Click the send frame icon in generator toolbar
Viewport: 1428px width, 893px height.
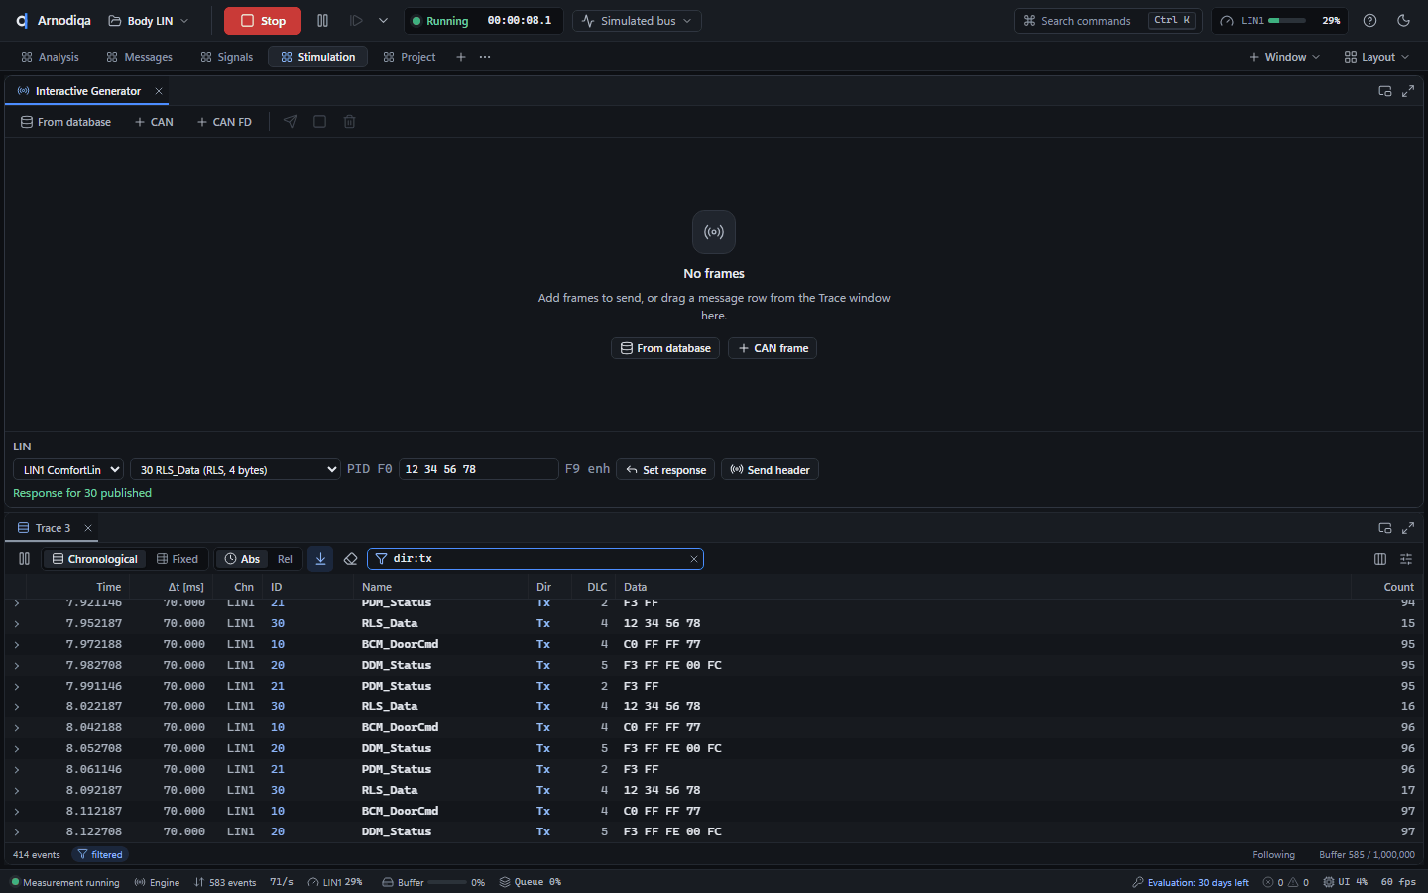point(290,122)
